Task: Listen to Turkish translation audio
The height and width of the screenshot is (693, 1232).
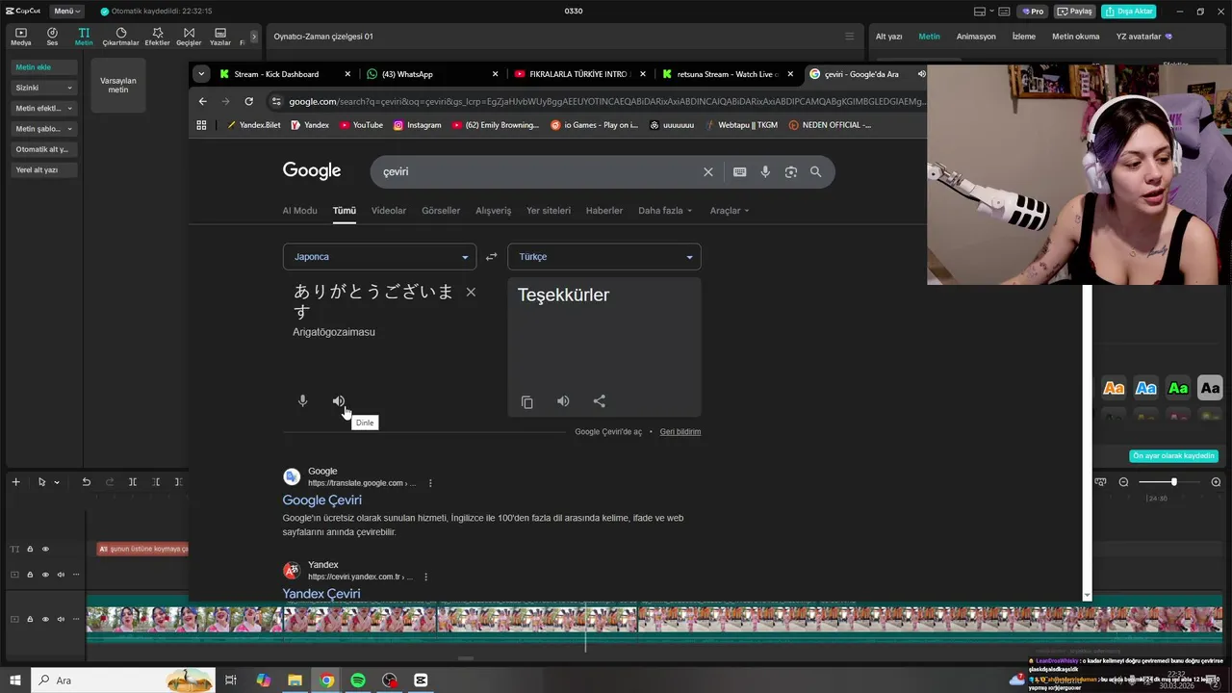Action: [x=563, y=401]
